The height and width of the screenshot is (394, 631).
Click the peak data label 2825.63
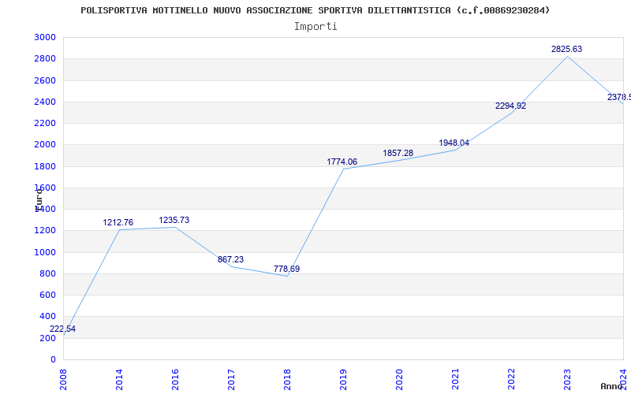tap(566, 49)
